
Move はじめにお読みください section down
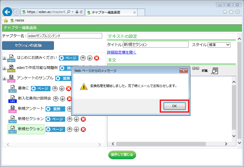click(x=90, y=58)
